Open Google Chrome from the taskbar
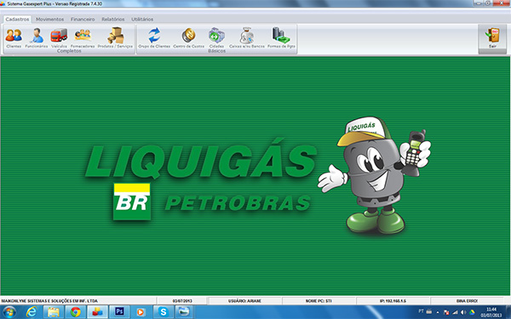511x319 pixels. 76,312
